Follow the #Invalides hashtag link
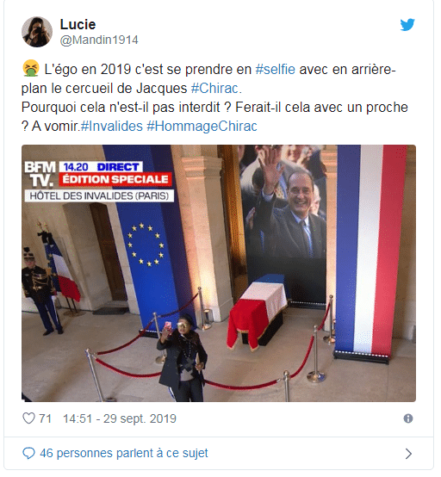The width and height of the screenshot is (441, 477). [112, 127]
